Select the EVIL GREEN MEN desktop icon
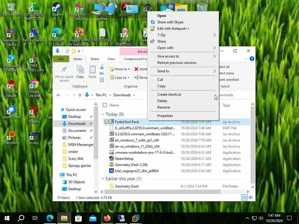This screenshot has width=299, height=224. coord(34,11)
